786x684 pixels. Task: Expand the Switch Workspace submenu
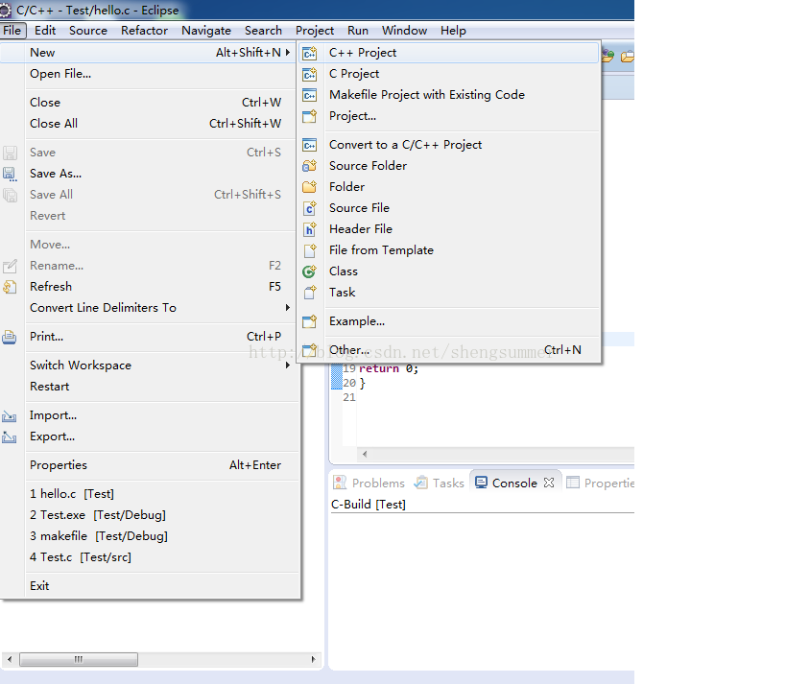point(288,365)
